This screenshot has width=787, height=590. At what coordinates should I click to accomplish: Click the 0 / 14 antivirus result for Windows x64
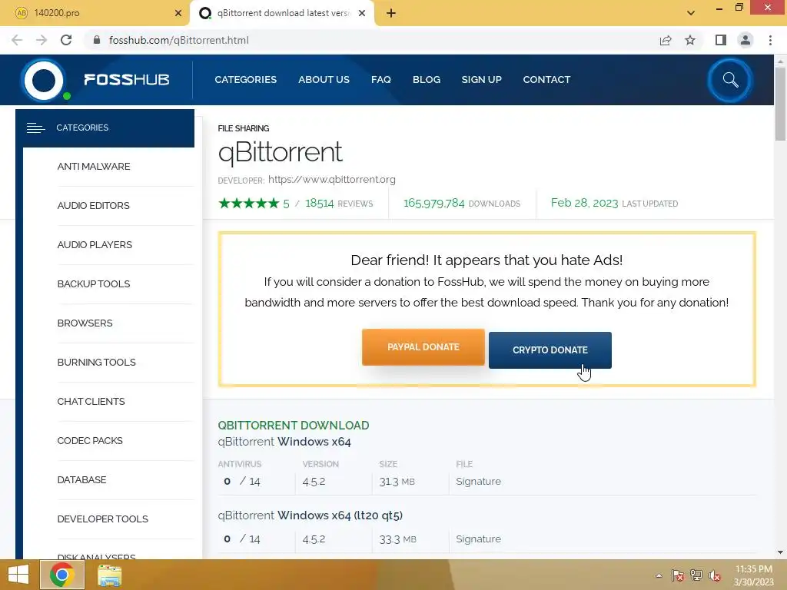point(242,481)
